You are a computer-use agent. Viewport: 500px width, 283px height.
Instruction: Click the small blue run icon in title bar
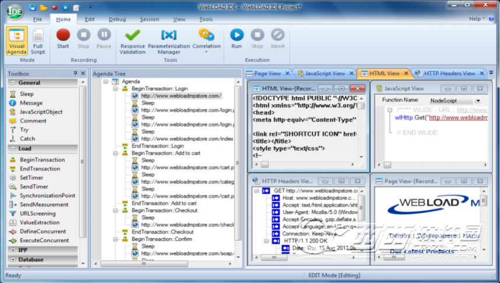[65, 8]
